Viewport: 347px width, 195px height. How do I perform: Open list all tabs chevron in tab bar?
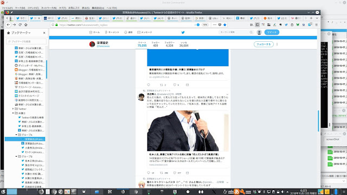tap(317, 18)
